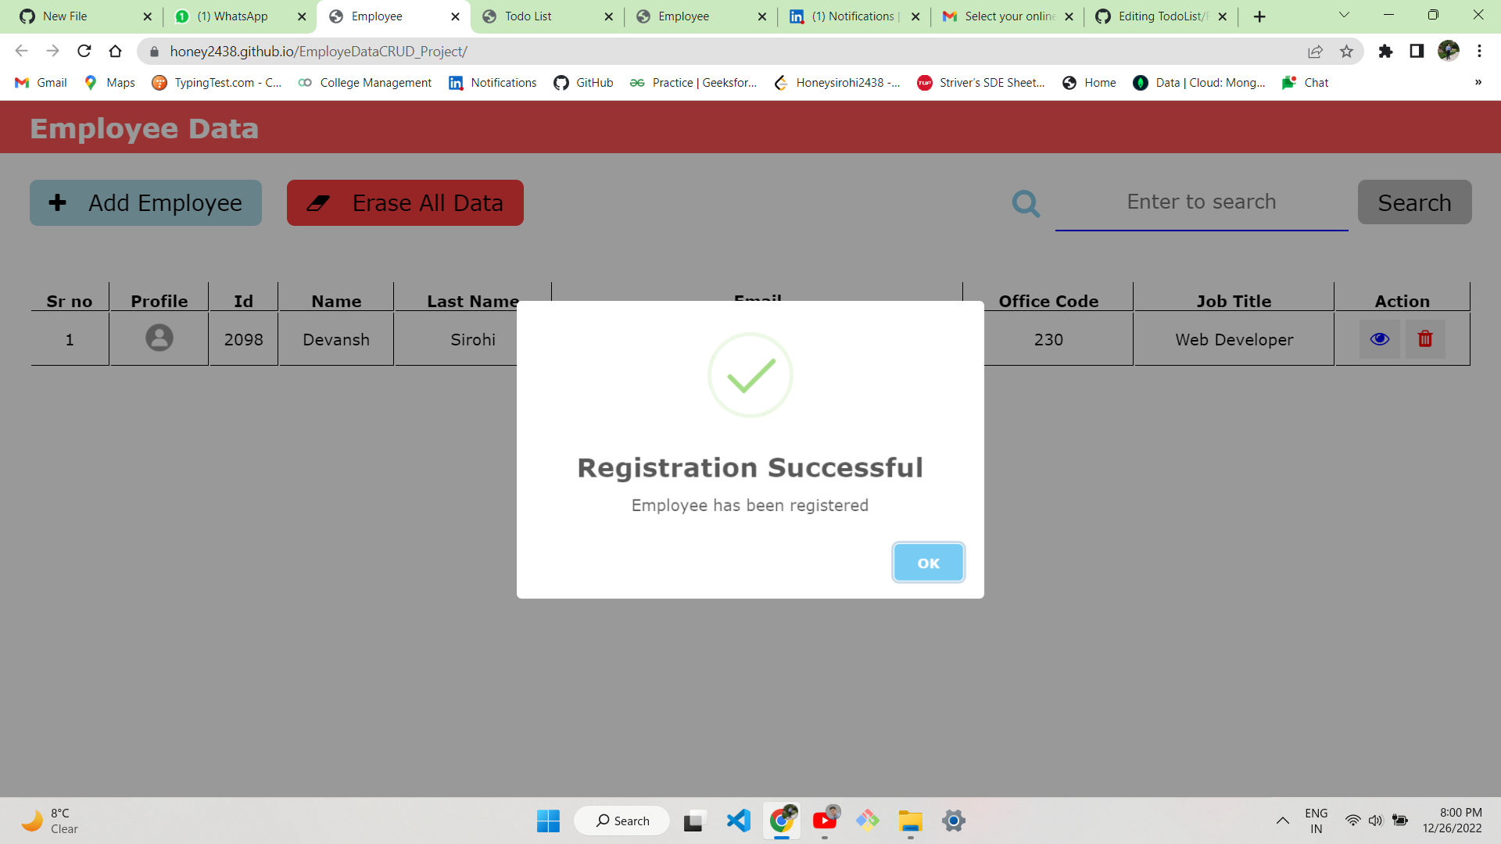Click the magnifier search icon
Screen dimensions: 1501x844
[x=1026, y=204]
